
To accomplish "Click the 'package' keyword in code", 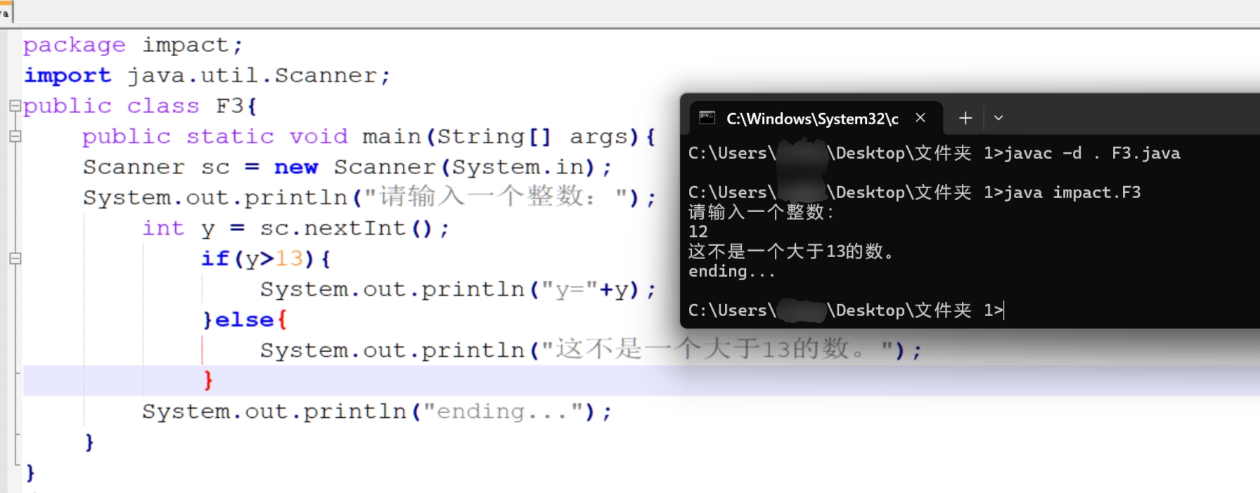I will tap(75, 46).
